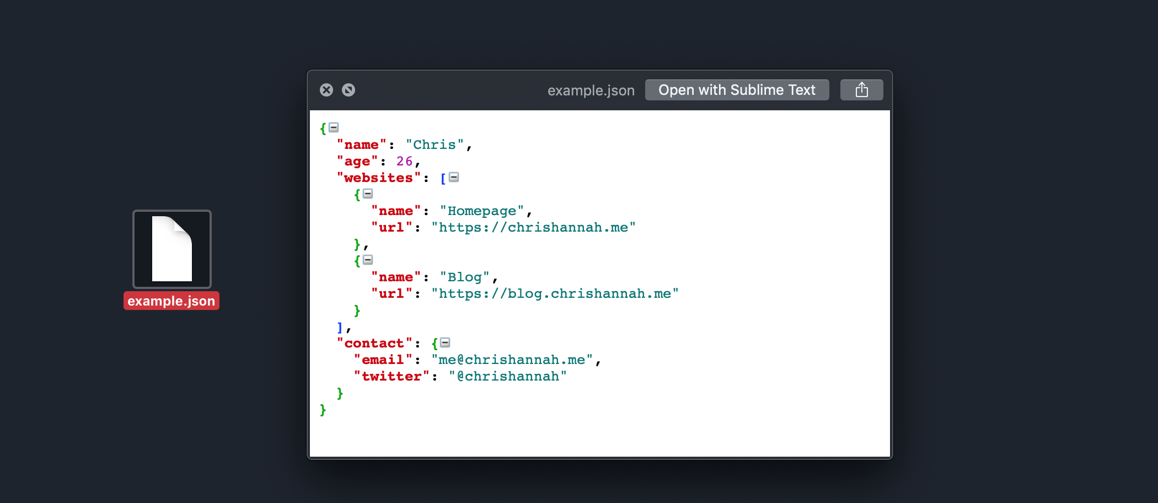Click the "@chrishannah" twitter value
The height and width of the screenshot is (503, 1158).
[x=507, y=376]
